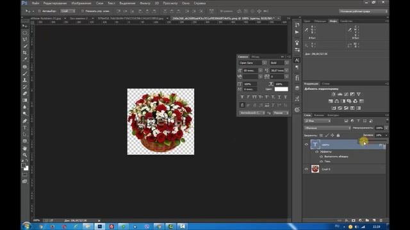This screenshot has width=410, height=230.
Task: Open the Фильтр menu
Action: 145,3
